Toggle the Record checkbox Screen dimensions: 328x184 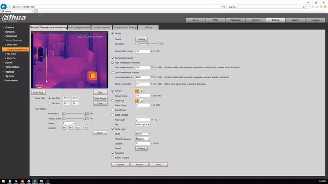[113, 91]
